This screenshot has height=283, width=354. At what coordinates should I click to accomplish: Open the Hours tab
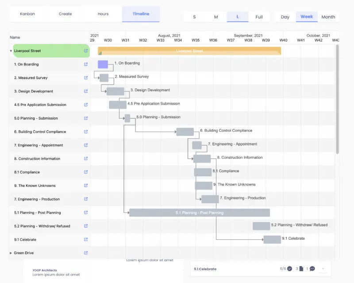tap(103, 14)
